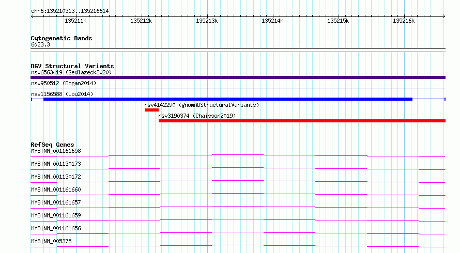Select the purple nsv6563419 variant bar

[238, 77]
